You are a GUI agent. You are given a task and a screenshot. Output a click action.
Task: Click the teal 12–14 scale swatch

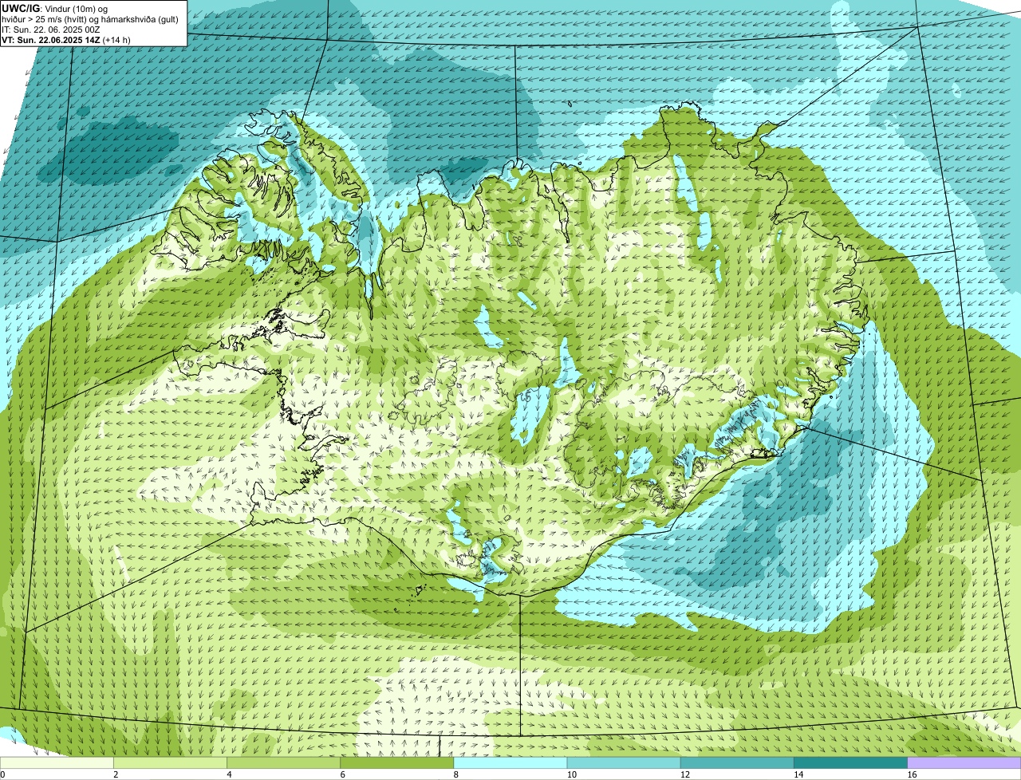coord(737,762)
